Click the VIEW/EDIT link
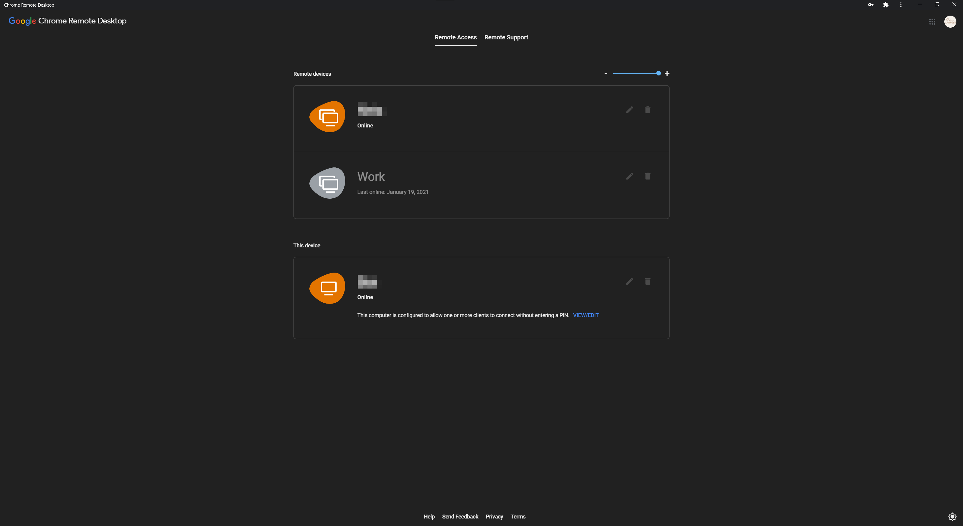This screenshot has height=526, width=963. [585, 316]
